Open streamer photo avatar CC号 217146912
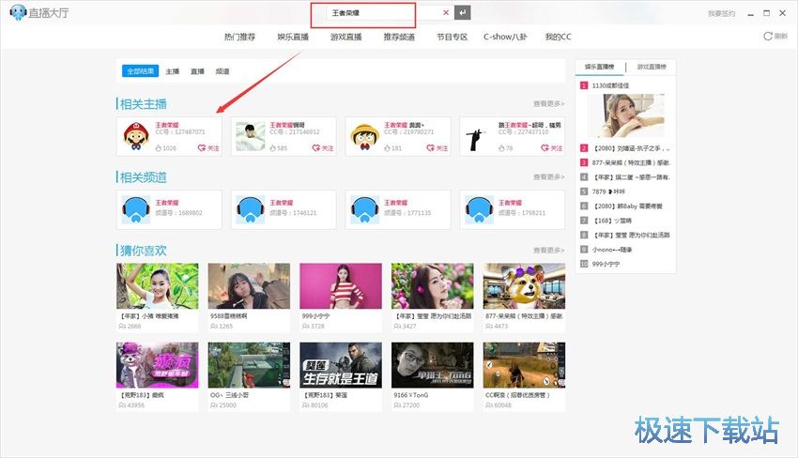The image size is (798, 458). [251, 136]
